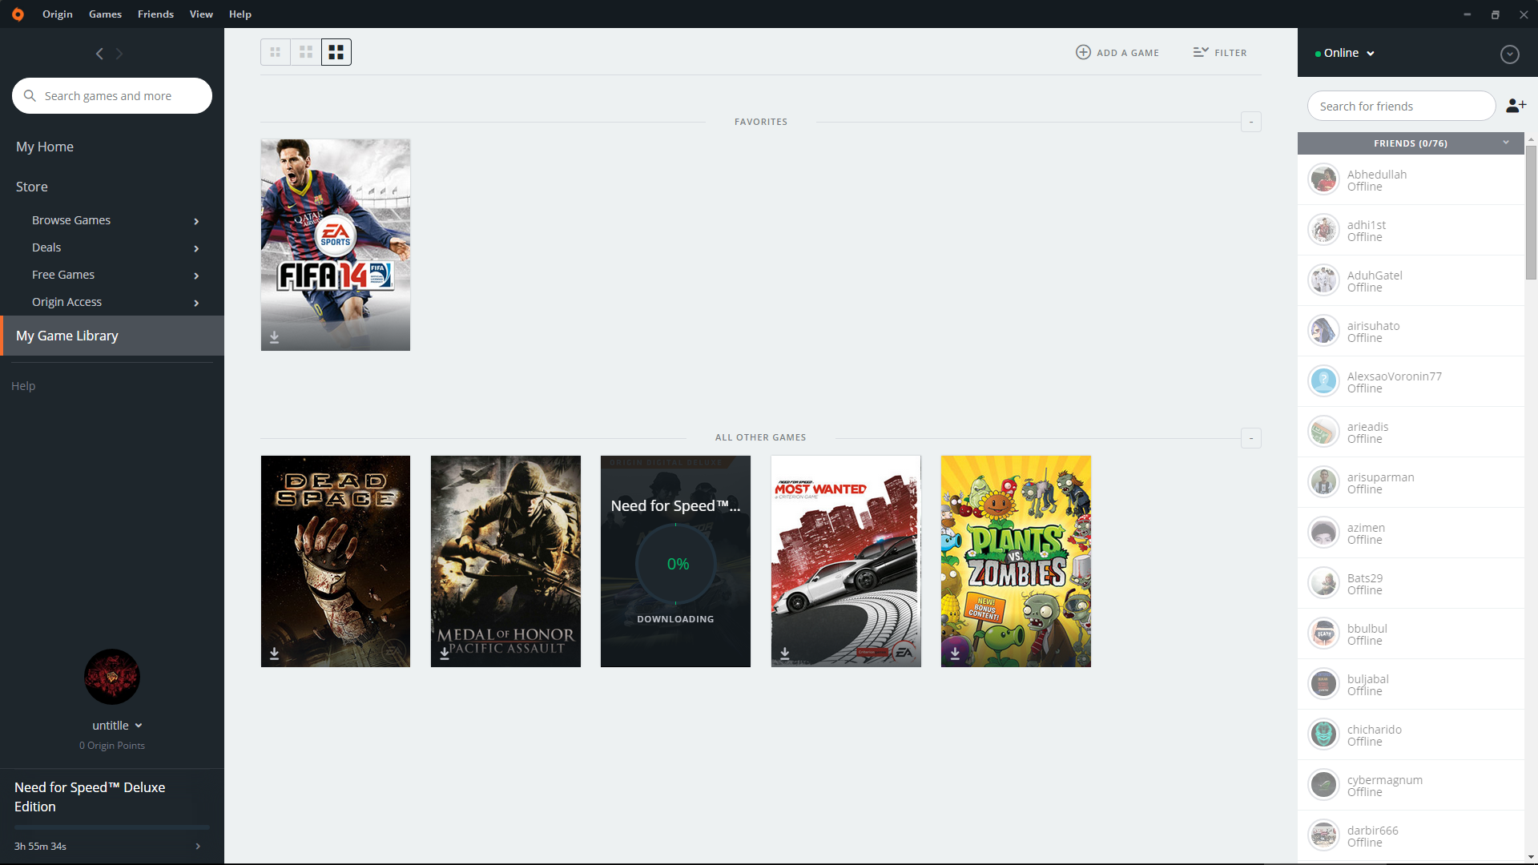Viewport: 1538px width, 865px height.
Task: Open the Plants vs Zombies tile
Action: (x=1016, y=561)
